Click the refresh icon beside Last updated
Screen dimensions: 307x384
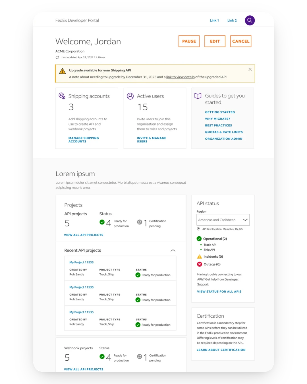(x=57, y=57)
